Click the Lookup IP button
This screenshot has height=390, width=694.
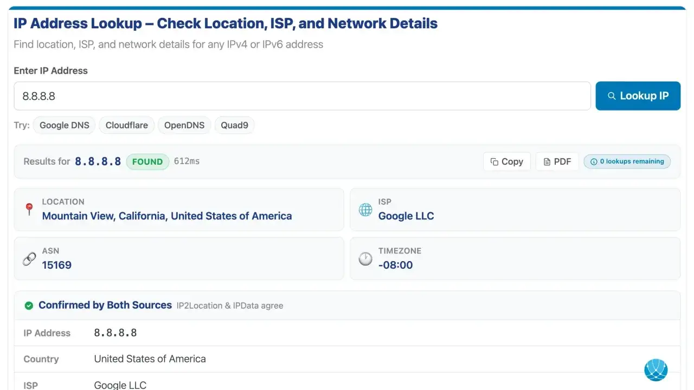tap(638, 96)
